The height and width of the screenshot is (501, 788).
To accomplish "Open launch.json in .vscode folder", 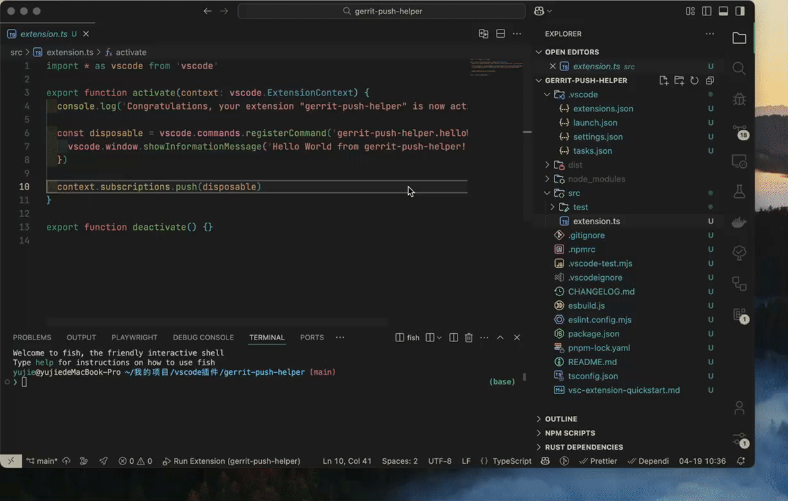I will tap(595, 123).
